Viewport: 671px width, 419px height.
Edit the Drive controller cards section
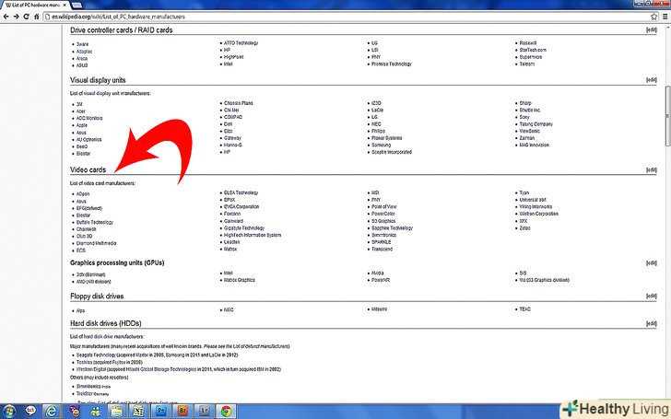pyautogui.click(x=651, y=29)
